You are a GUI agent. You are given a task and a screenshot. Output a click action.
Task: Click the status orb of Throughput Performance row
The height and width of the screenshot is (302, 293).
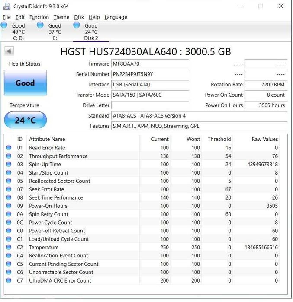click(9, 156)
